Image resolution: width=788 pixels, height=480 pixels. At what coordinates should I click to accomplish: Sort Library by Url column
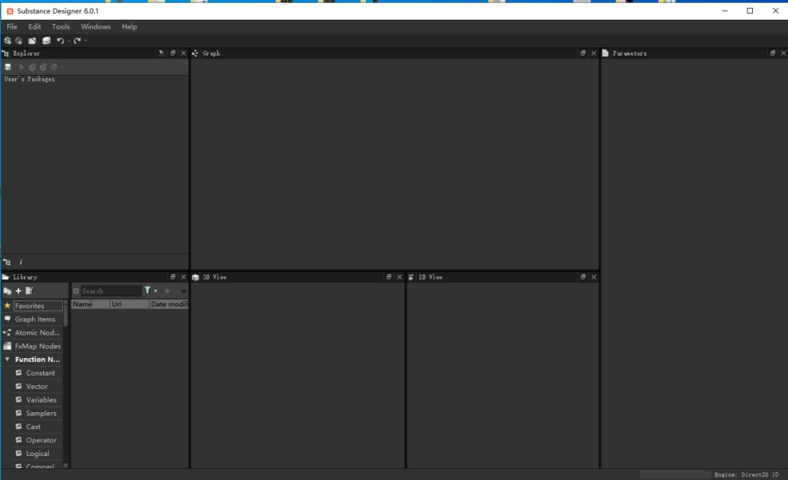point(130,304)
